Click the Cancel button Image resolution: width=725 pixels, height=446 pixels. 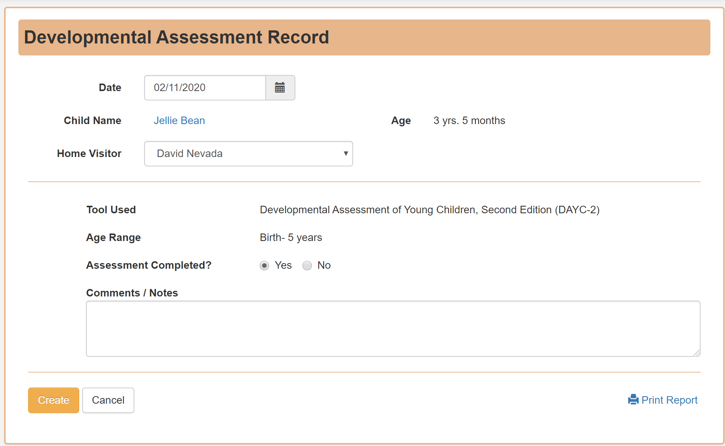[x=108, y=400]
